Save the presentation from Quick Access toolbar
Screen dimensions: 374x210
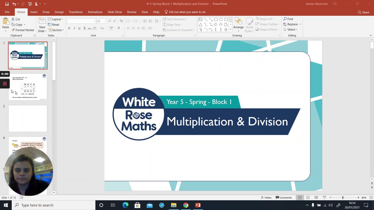click(7, 4)
